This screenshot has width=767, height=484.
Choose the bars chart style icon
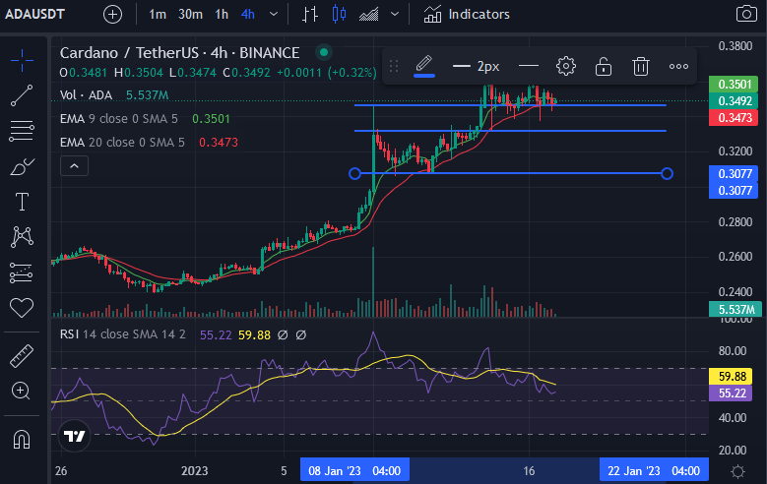309,14
